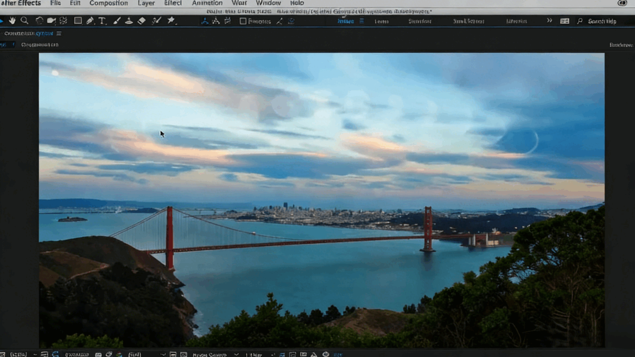Open the Composition panel hamburger menu

59,34
